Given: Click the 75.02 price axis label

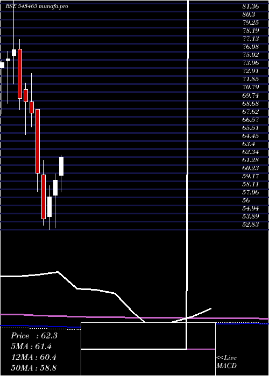Looking at the screenshot, I should 250,55.
